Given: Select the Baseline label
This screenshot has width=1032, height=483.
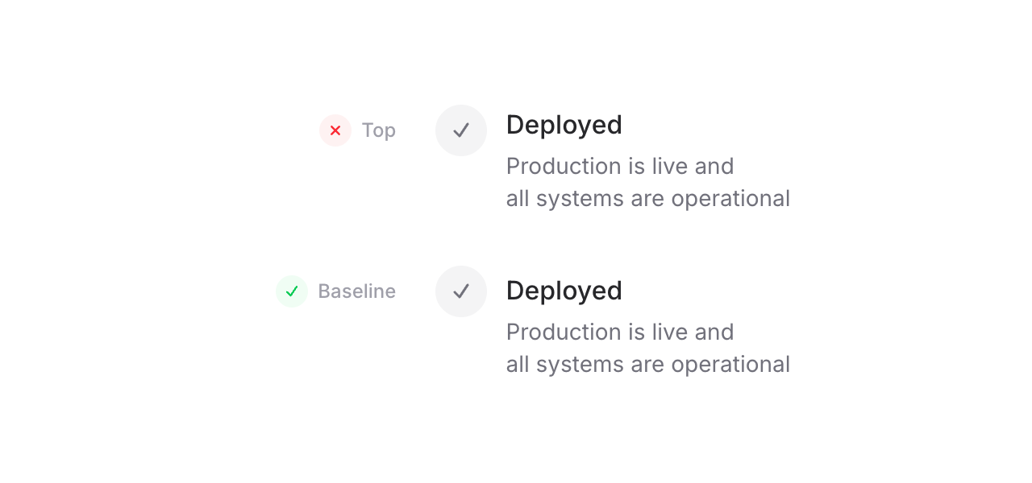Looking at the screenshot, I should [x=356, y=291].
